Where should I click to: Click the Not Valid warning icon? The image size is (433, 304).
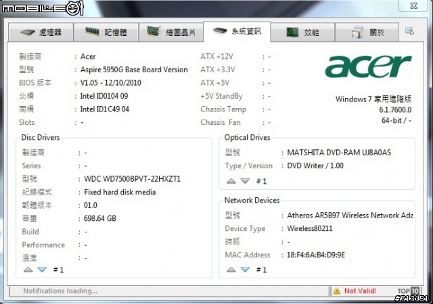pyautogui.click(x=337, y=290)
